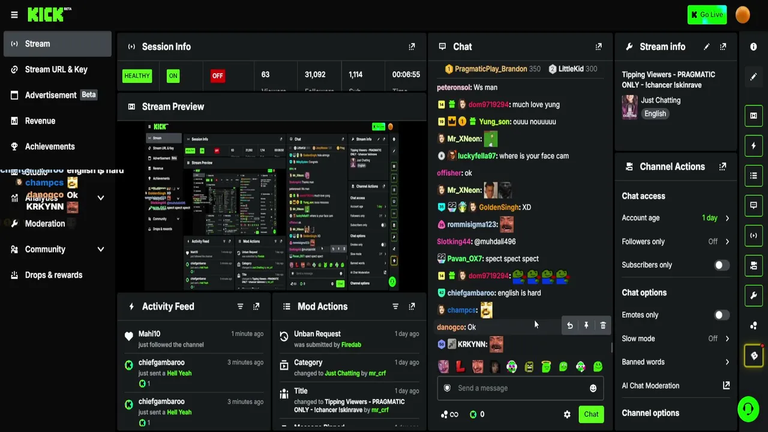Screen dimensions: 768x432
Task: Click mr_crf link in the Category row
Action: pos(377,374)
